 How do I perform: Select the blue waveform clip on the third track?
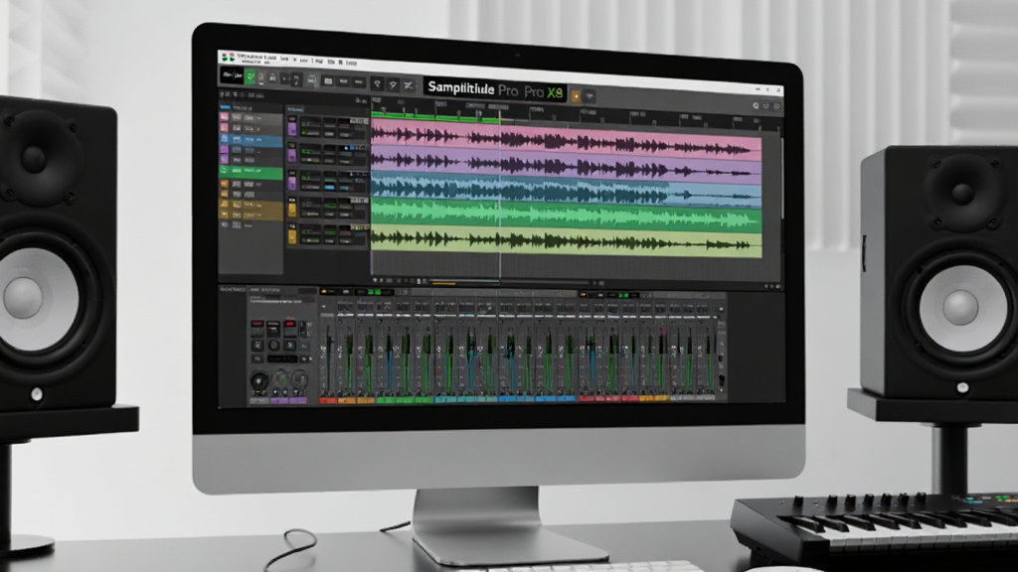click(x=566, y=190)
